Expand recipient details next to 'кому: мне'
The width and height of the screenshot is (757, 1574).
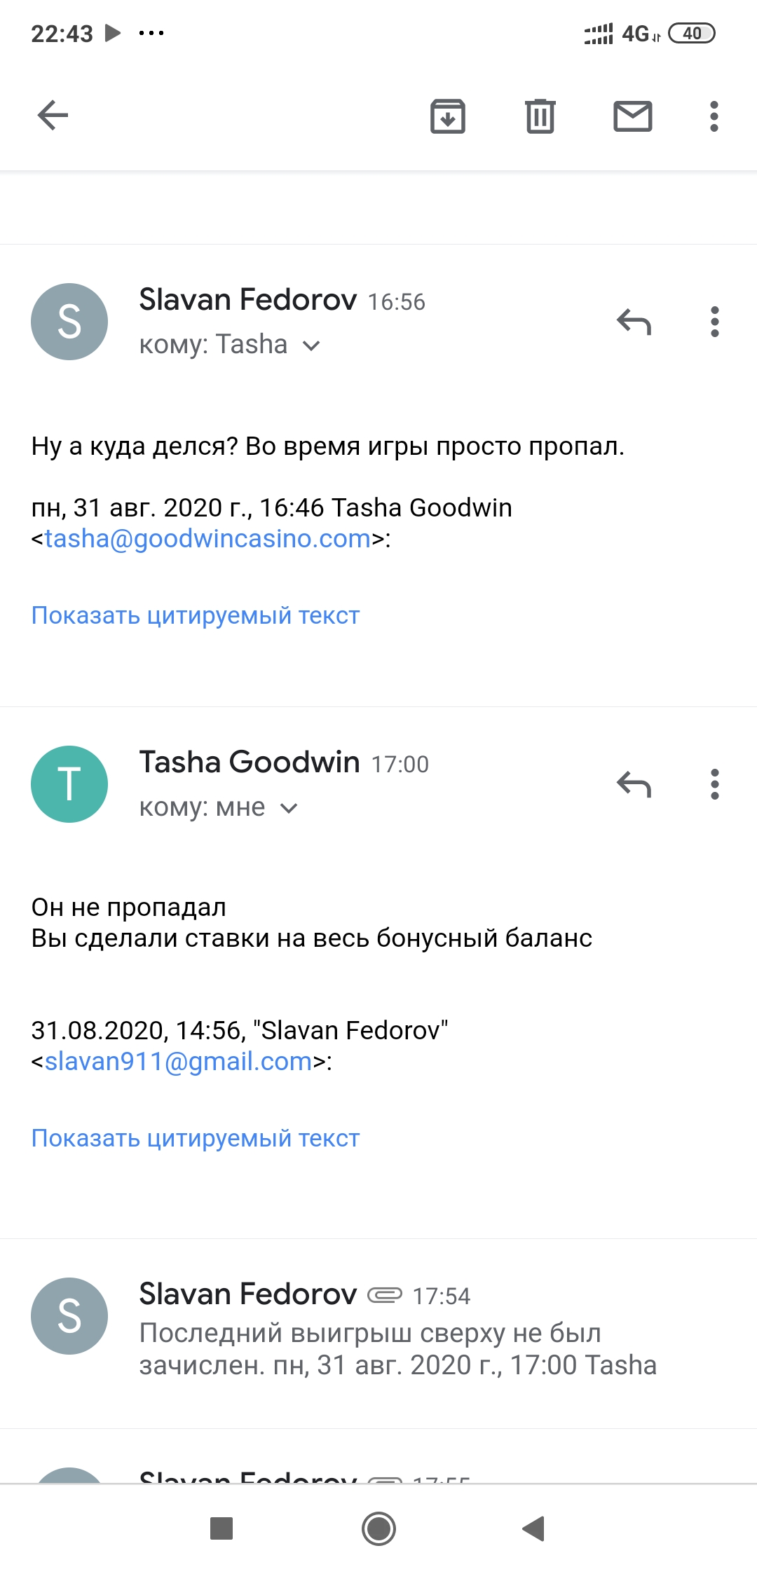coord(289,808)
